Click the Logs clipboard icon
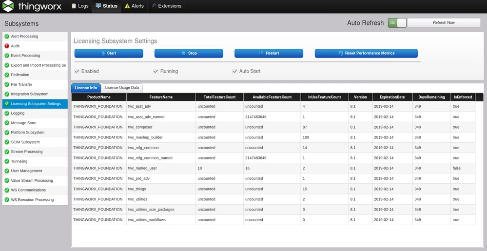This screenshot has width=487, height=251. (74, 6)
